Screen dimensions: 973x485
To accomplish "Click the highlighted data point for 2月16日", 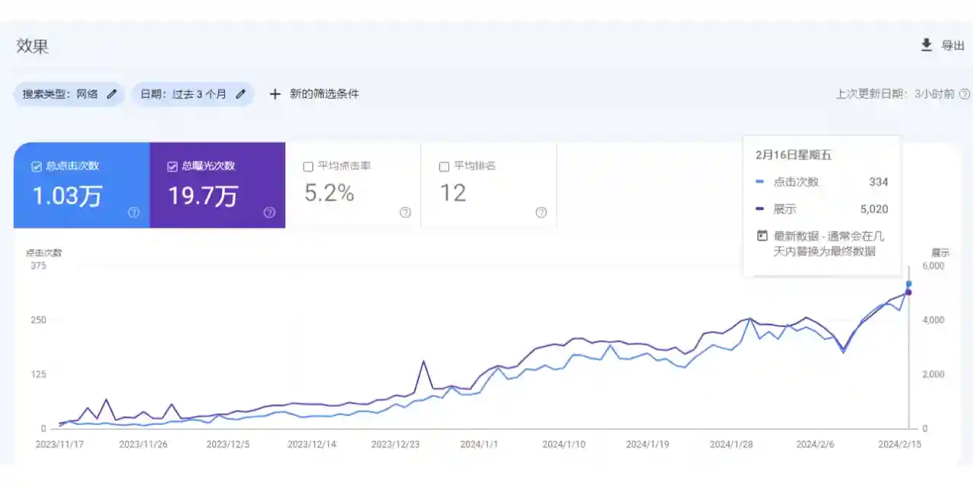I will click(x=908, y=284).
